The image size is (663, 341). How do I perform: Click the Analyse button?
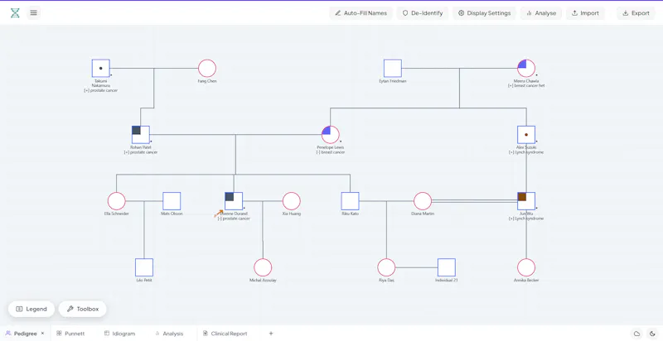pos(541,13)
